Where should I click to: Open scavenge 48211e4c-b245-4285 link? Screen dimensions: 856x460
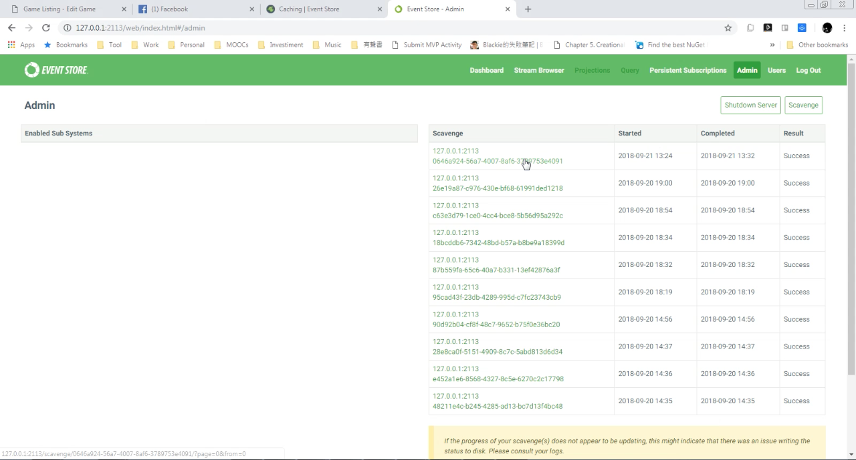coord(498,401)
